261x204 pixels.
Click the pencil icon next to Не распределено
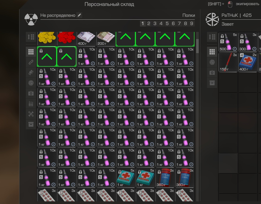[79, 15]
